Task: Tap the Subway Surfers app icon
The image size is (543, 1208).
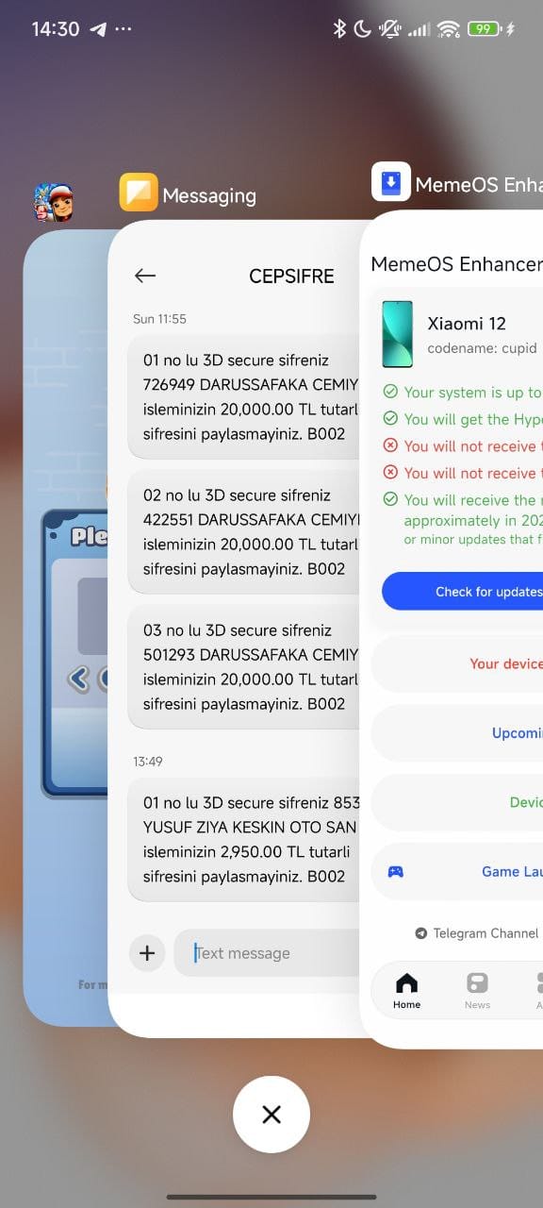Action: click(x=54, y=202)
